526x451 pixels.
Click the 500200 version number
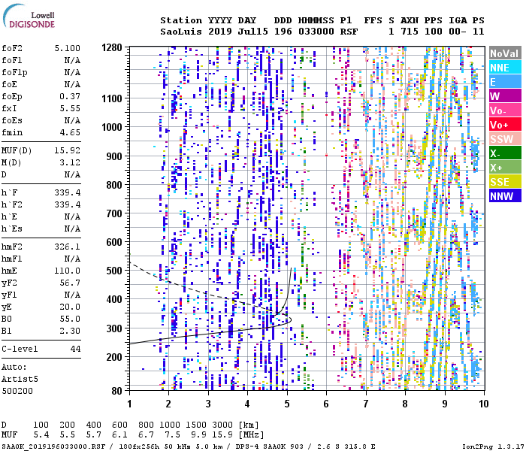click(17, 392)
